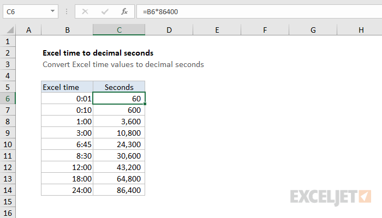This screenshot has height=218, width=382.
Task: Click the Enter checkmark formula bar icon
Action: pyautogui.click(x=105, y=11)
